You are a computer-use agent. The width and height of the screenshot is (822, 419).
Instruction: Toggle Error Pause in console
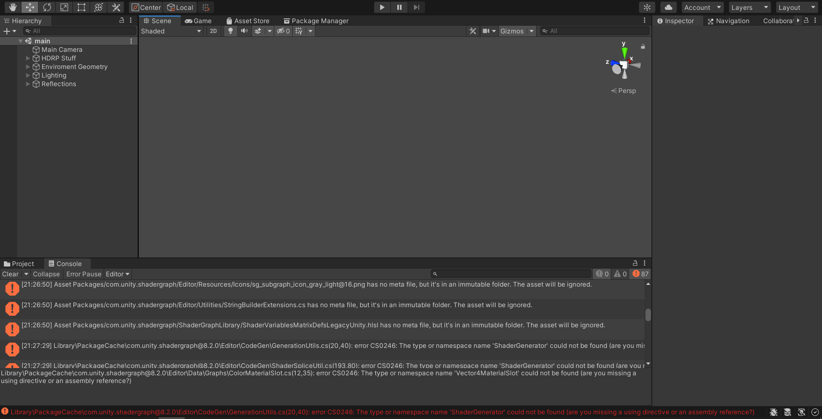pos(84,274)
